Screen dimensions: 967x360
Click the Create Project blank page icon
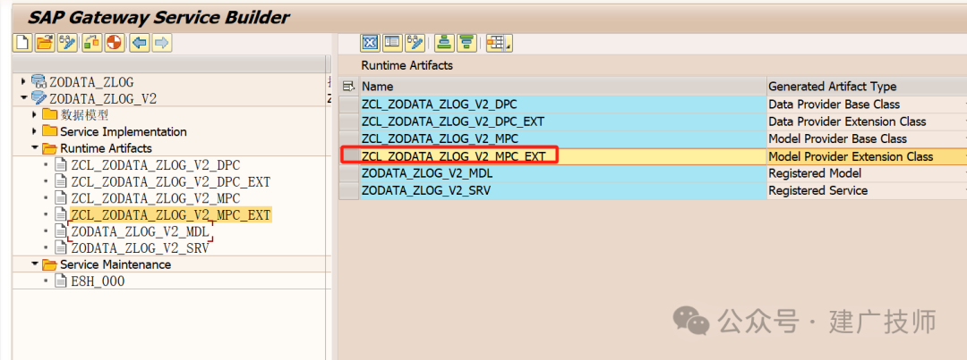pyautogui.click(x=22, y=43)
